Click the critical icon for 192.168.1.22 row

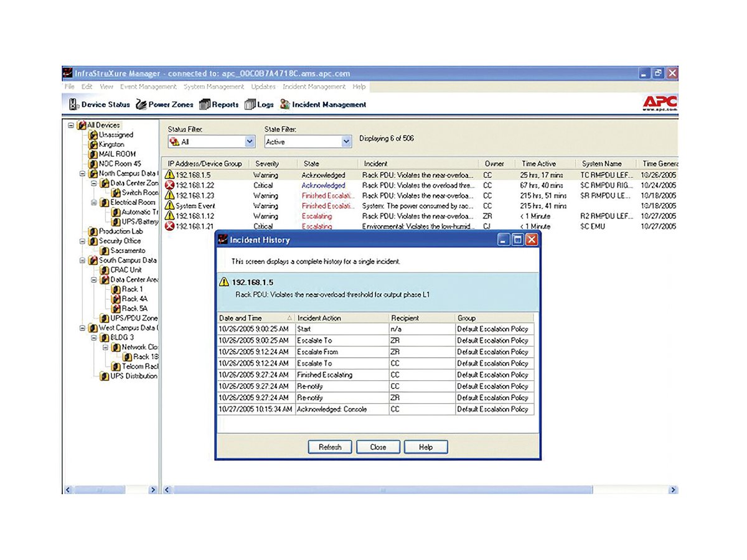coord(169,185)
